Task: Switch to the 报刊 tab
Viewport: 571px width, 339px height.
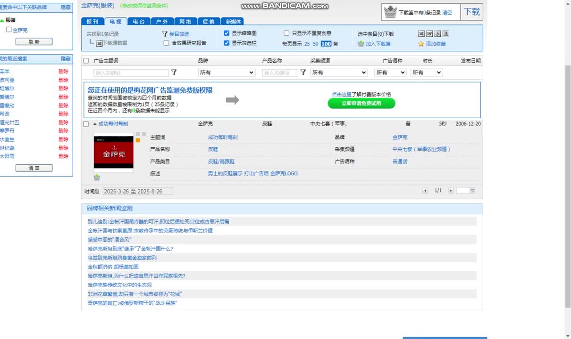Action: (92, 21)
